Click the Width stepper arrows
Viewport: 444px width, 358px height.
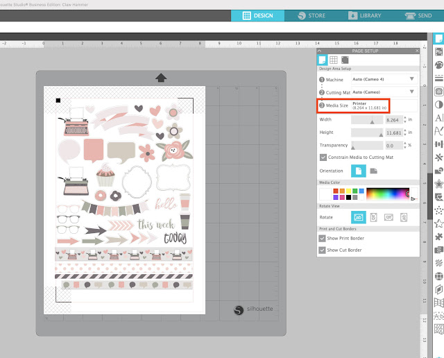coord(405,119)
